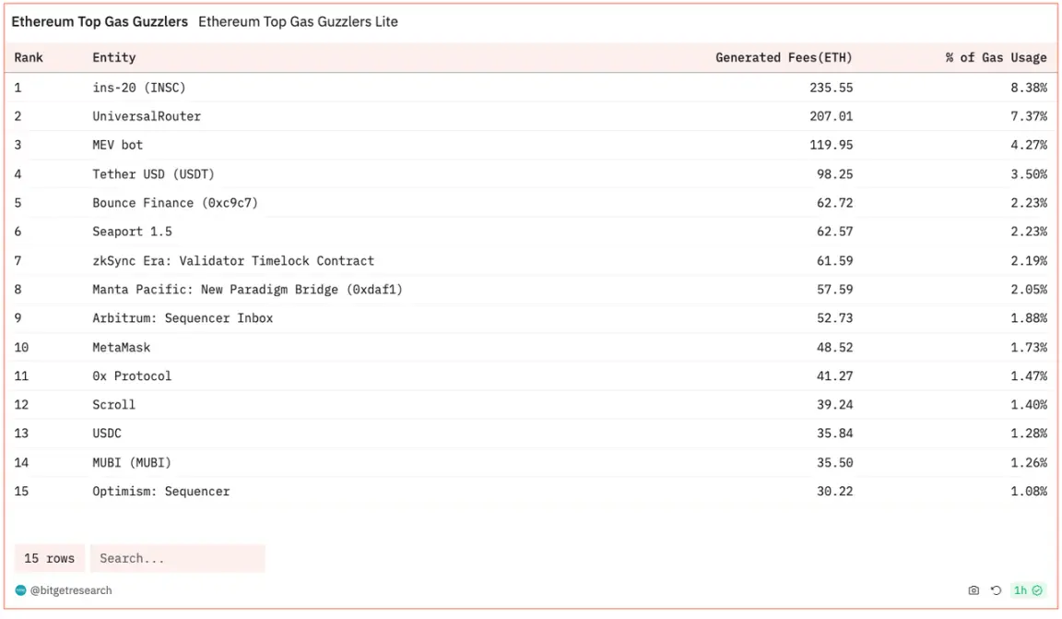Click the 1.08% gas usage value
This screenshot has height=619, width=1062.
(1029, 492)
